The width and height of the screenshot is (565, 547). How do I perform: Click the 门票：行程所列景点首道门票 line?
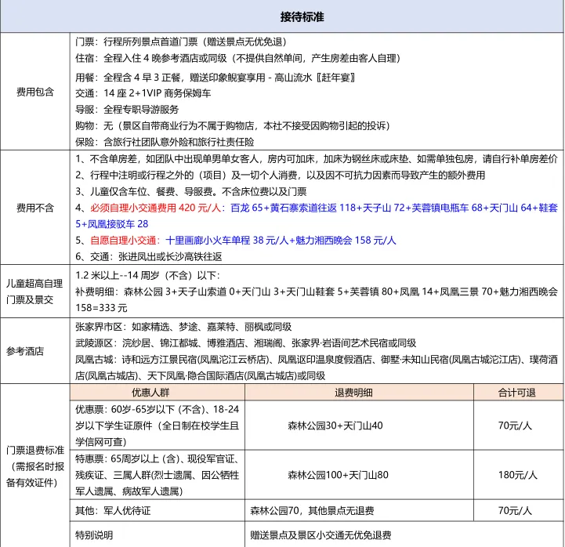180,42
